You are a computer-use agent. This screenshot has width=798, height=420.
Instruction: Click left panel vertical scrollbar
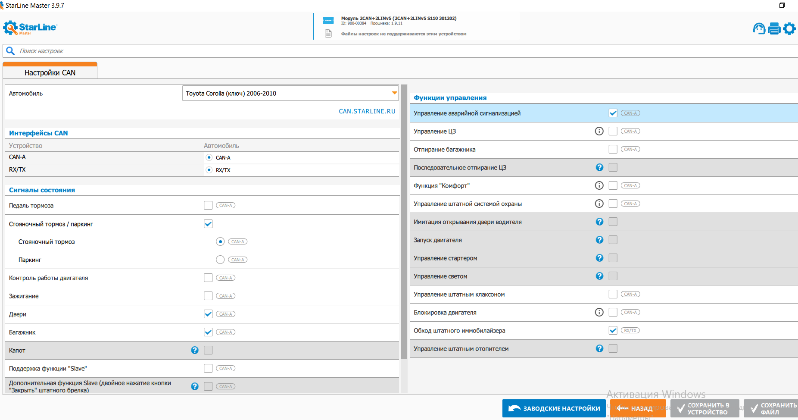click(x=404, y=222)
